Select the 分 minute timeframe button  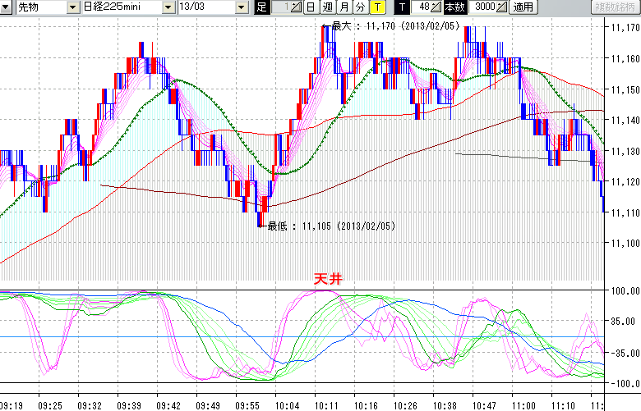pyautogui.click(x=360, y=7)
